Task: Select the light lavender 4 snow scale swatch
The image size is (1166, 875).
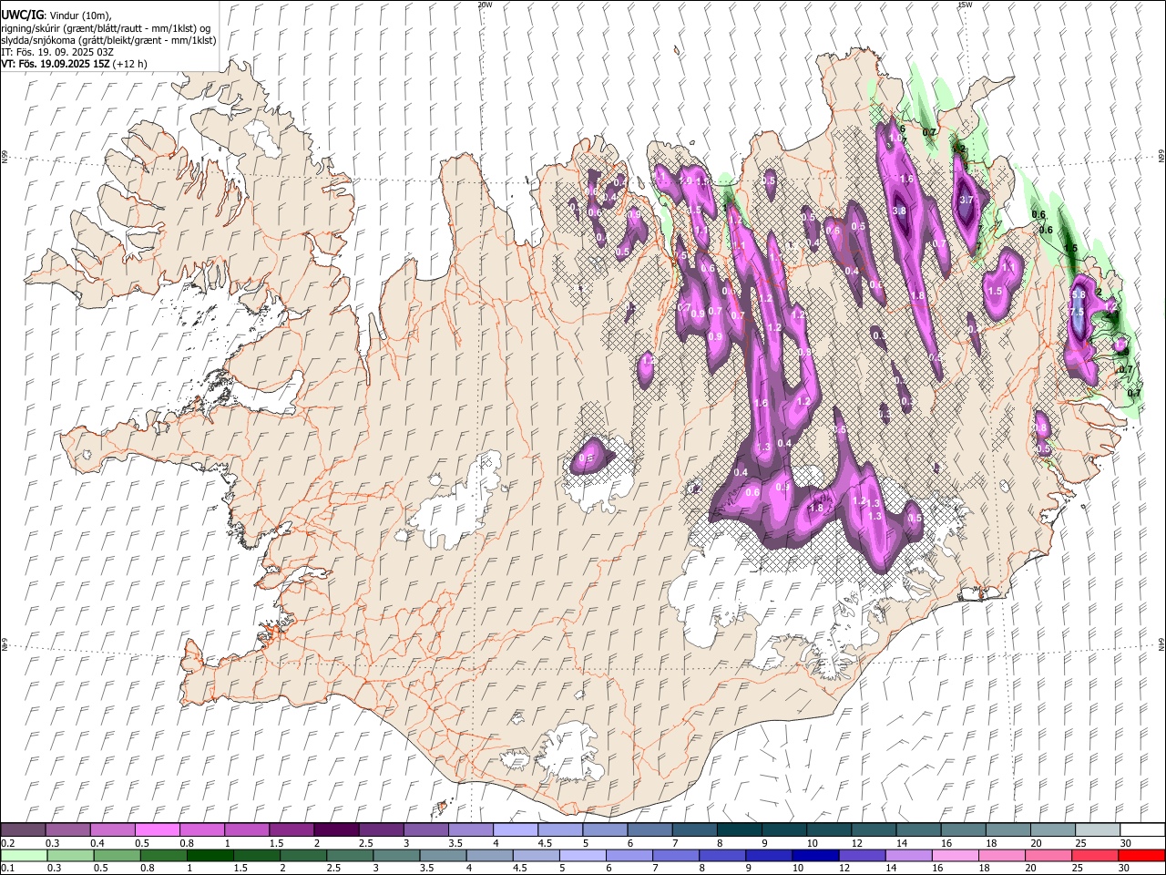Action: pyautogui.click(x=515, y=830)
